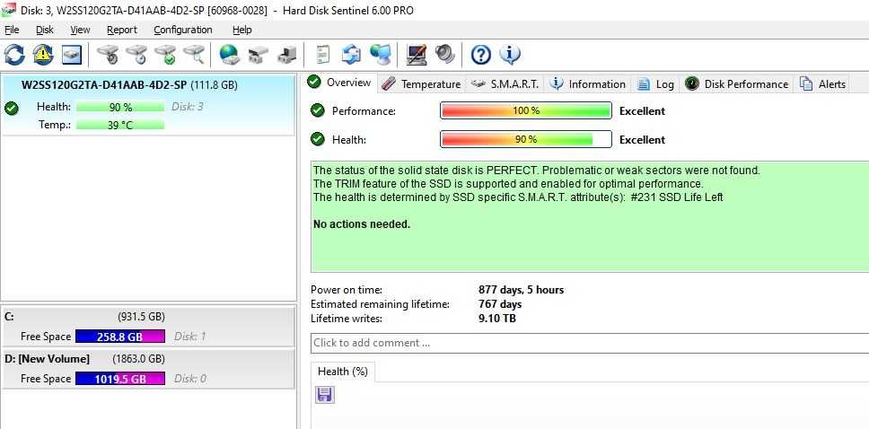Screen dimensions: 869x429
Task: Click the 'Disk: 3' label in the disk list
Action: tap(188, 107)
